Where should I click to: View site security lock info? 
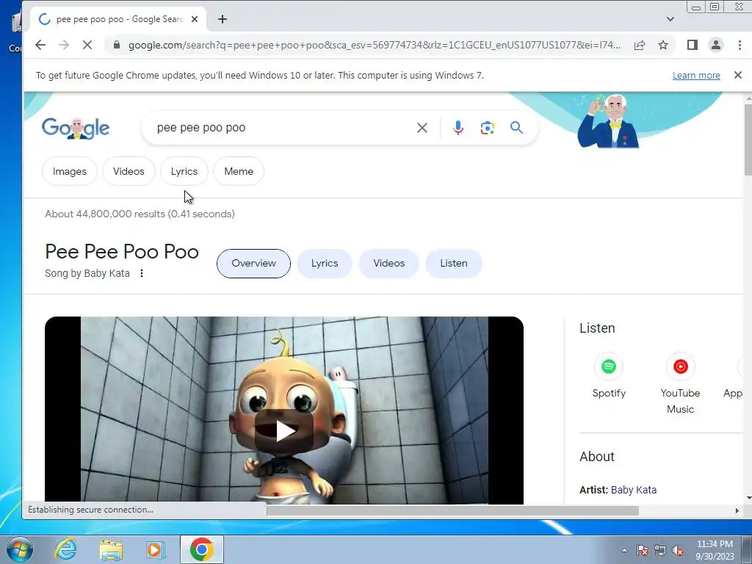(x=117, y=45)
